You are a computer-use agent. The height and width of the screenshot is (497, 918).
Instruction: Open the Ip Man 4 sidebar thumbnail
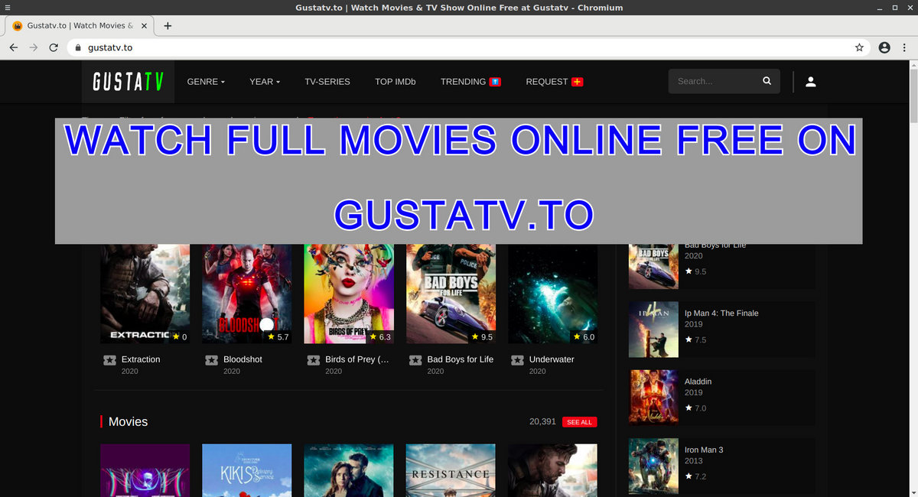(653, 329)
